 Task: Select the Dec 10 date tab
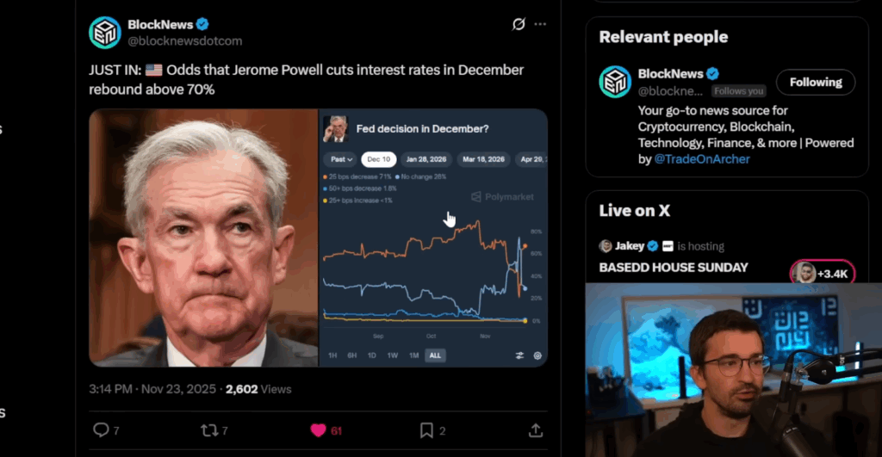coord(379,159)
